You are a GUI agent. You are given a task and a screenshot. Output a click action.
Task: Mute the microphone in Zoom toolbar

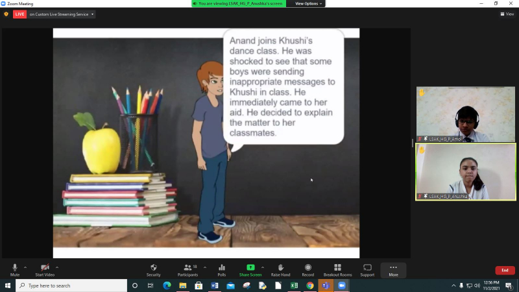(x=14, y=269)
